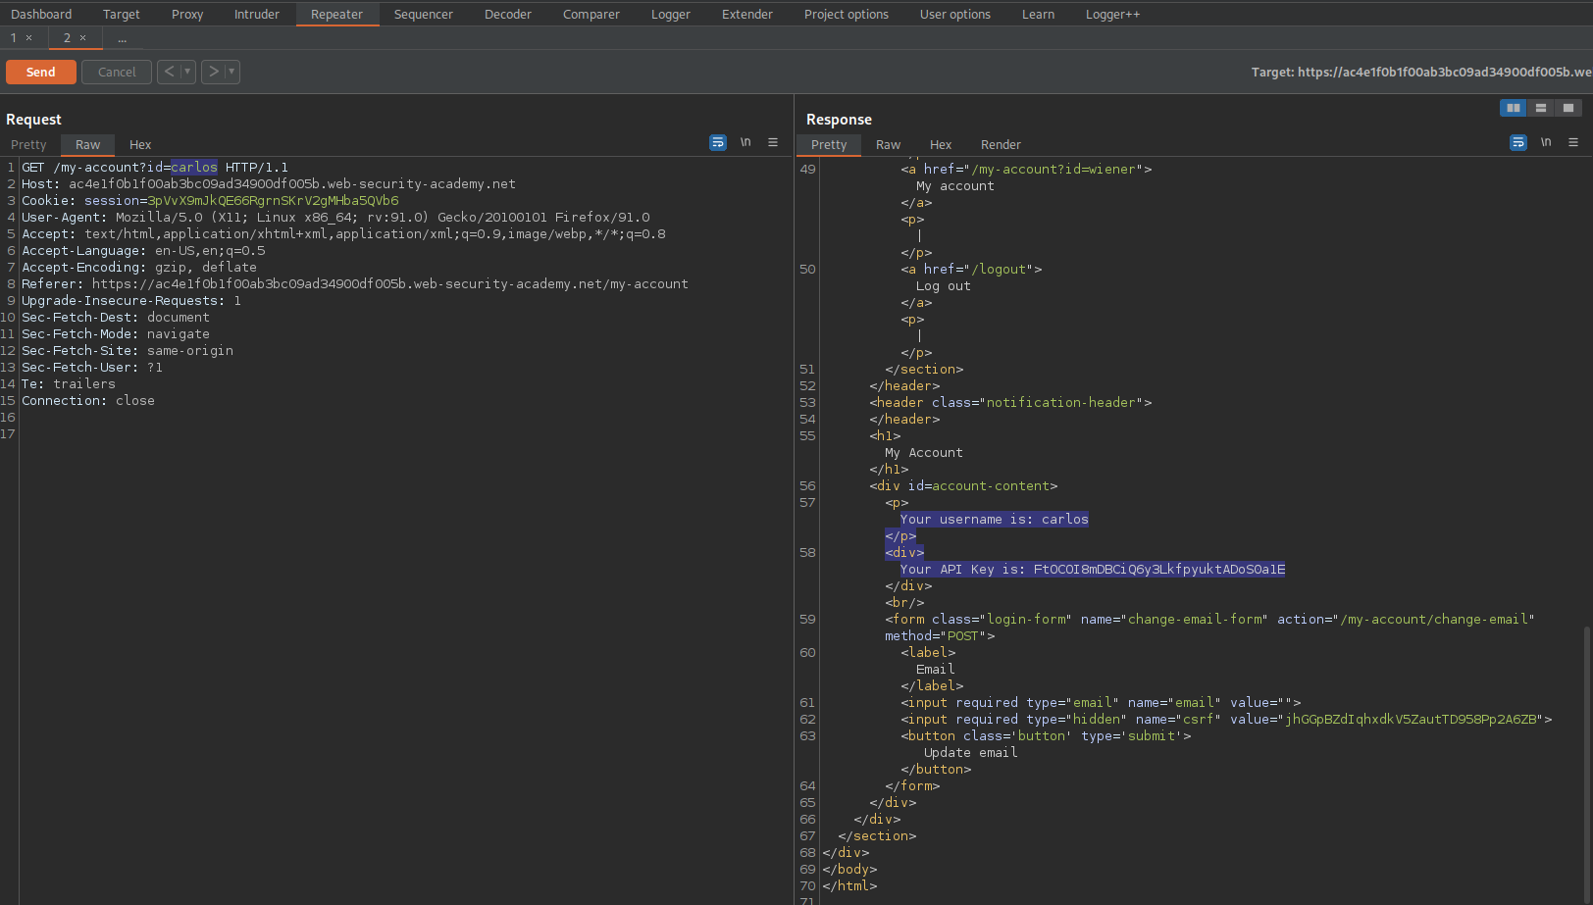The width and height of the screenshot is (1593, 905).
Task: Open the Intruder tab
Action: [257, 14]
